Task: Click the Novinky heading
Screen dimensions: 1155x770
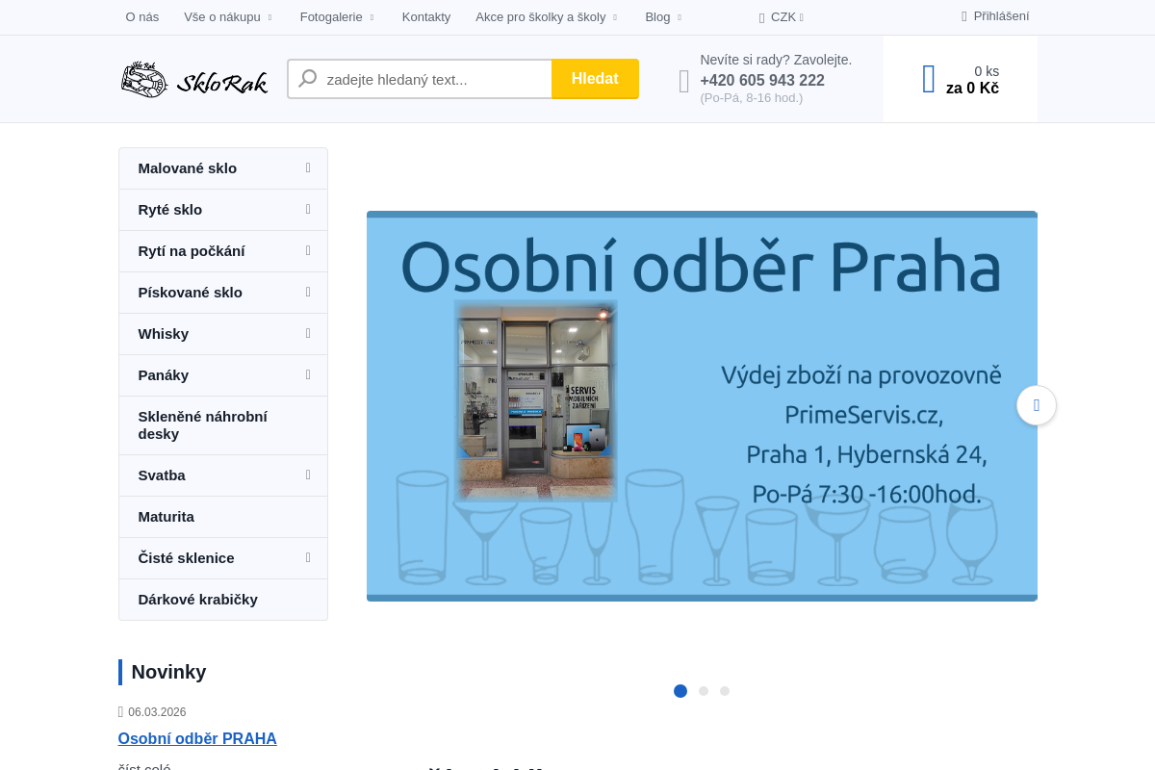Action: [169, 672]
